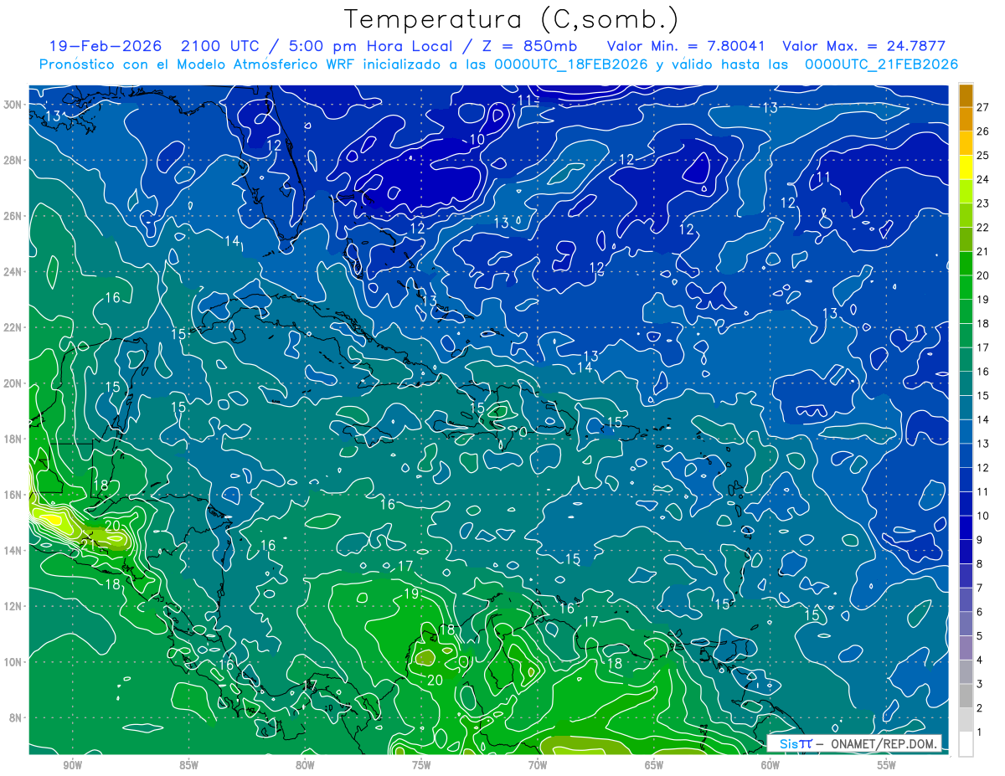
Task: Click the "85W" longitude label
Action: (x=188, y=765)
